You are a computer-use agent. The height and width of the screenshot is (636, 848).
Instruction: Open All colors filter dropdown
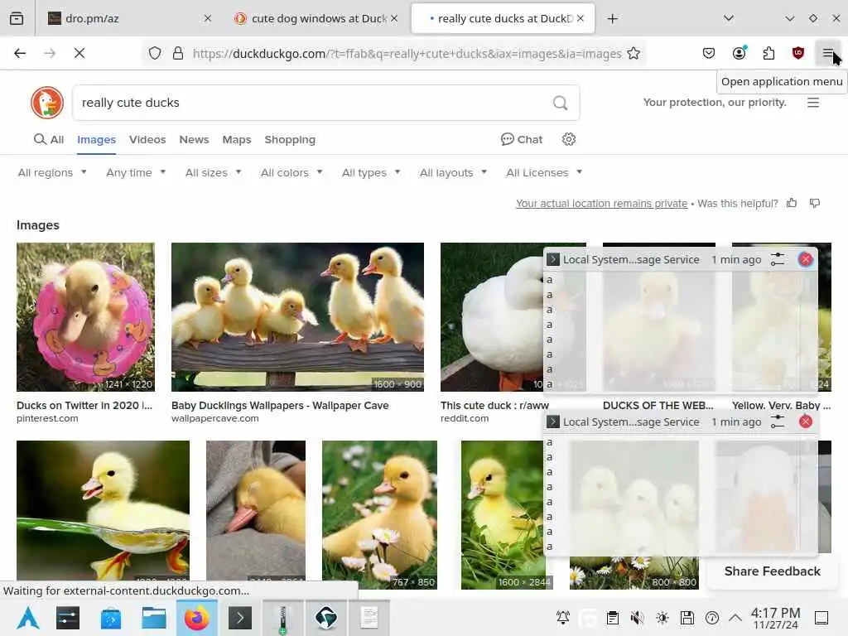[291, 172]
